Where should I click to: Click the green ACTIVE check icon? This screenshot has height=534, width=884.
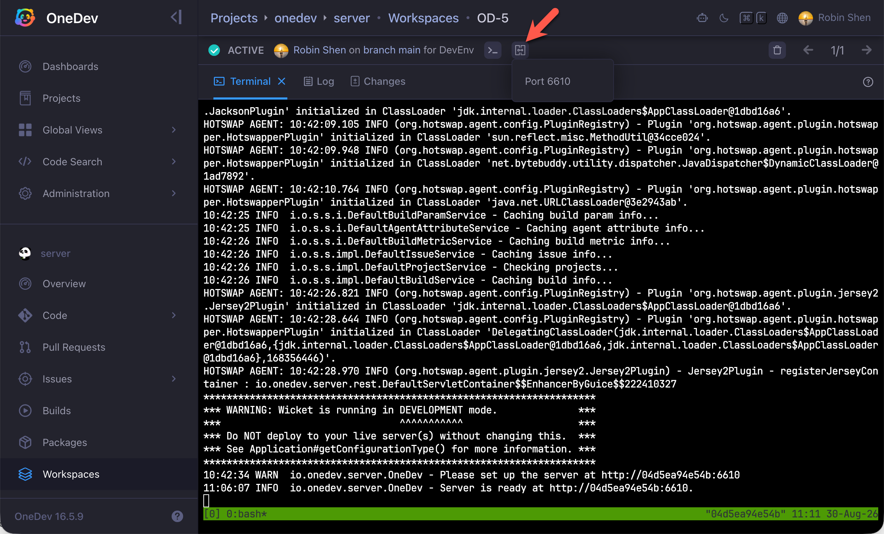tap(214, 50)
